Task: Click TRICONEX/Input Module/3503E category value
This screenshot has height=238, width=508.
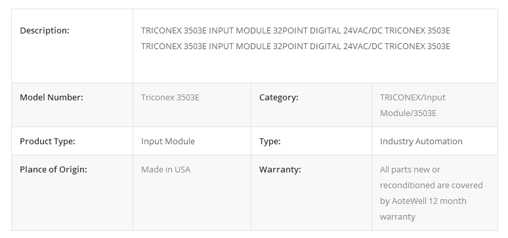Action: point(413,106)
